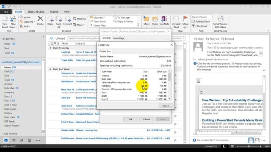The height and width of the screenshot is (152, 271).
Task: Open the Free Webinar article link
Action: [232, 100]
